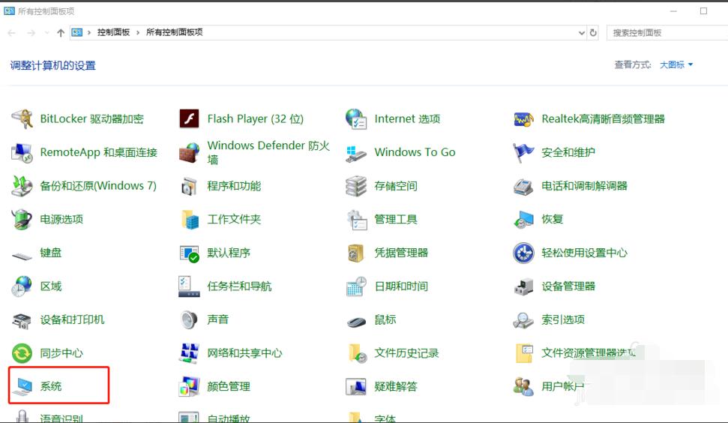
Task: Expand the chevron before 控制面板 breadcrumb
Action: [x=89, y=32]
